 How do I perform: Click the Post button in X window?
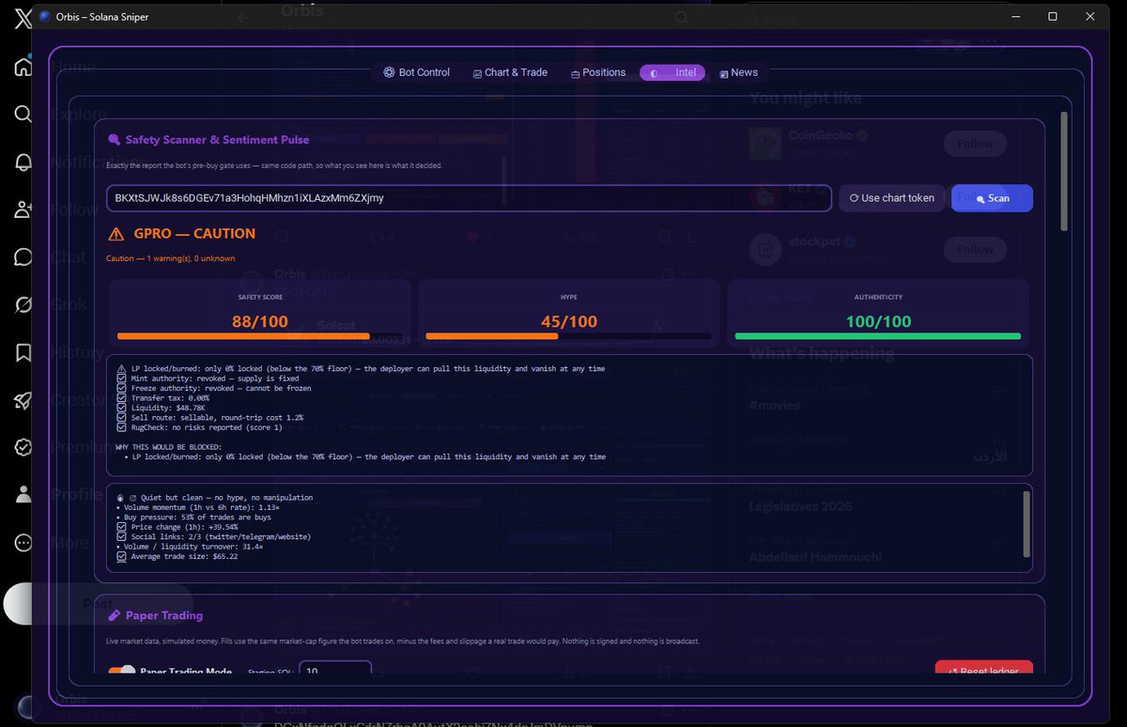tap(98, 604)
